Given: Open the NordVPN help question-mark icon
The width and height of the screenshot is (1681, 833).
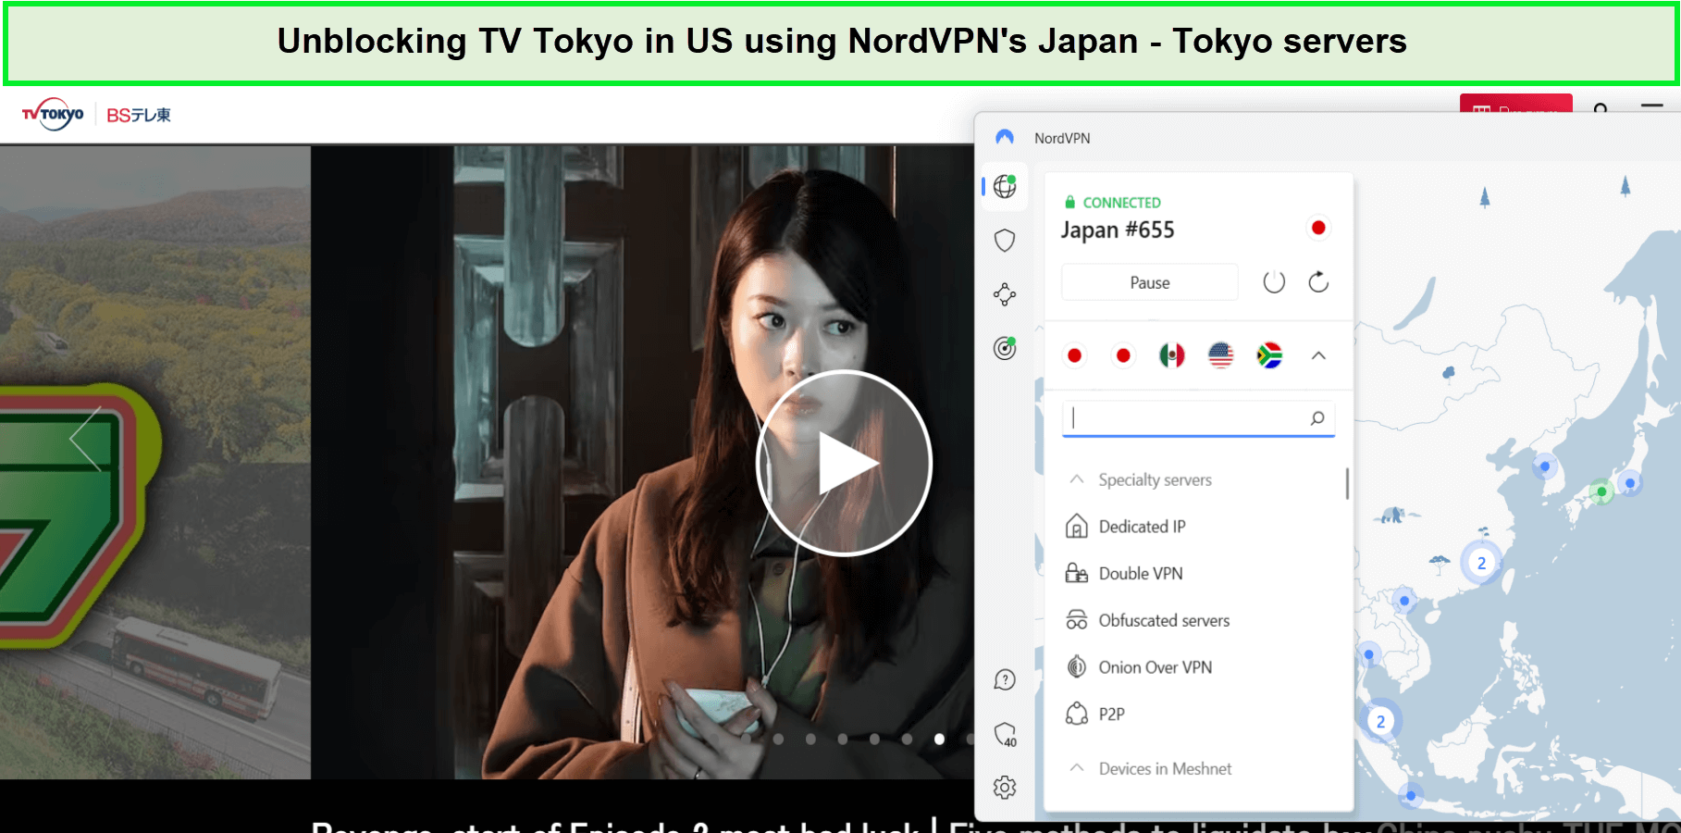Looking at the screenshot, I should tap(1005, 680).
